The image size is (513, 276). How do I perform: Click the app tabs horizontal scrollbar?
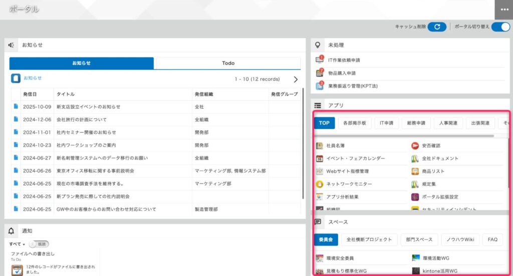click(404, 135)
